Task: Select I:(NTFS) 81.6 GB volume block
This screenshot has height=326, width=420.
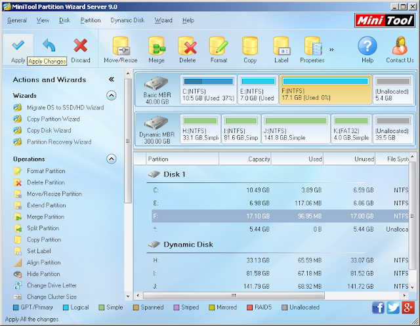Action: tap(241, 129)
